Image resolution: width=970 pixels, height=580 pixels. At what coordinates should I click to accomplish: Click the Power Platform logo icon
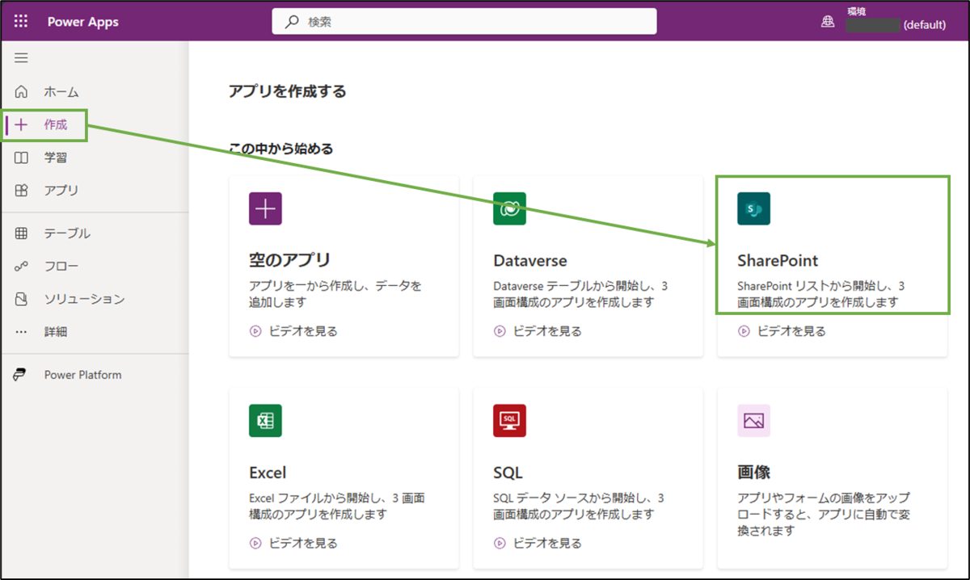(x=21, y=375)
